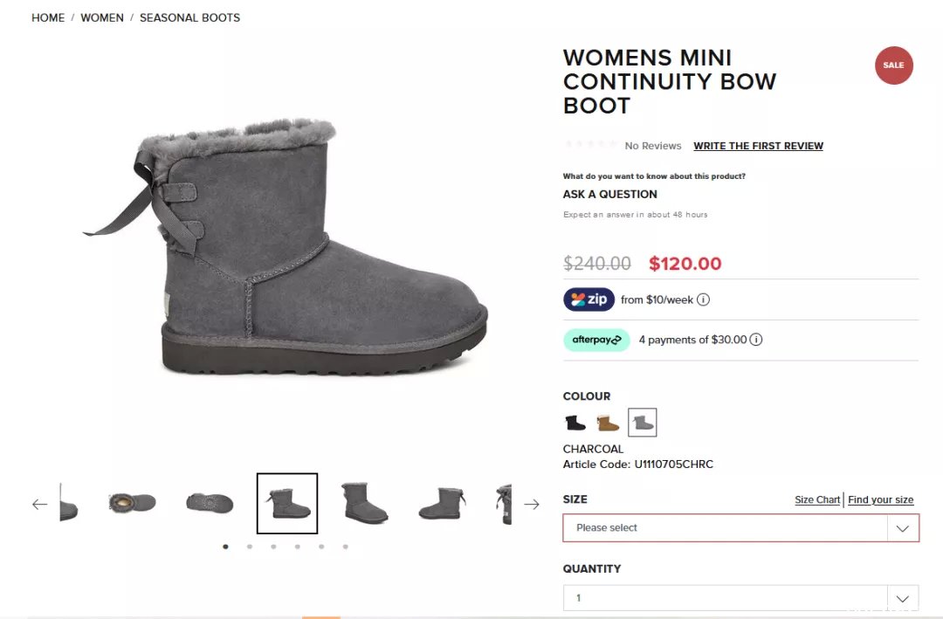The width and height of the screenshot is (943, 619).
Task: Select the chestnut boot colour swatch
Action: 608,423
